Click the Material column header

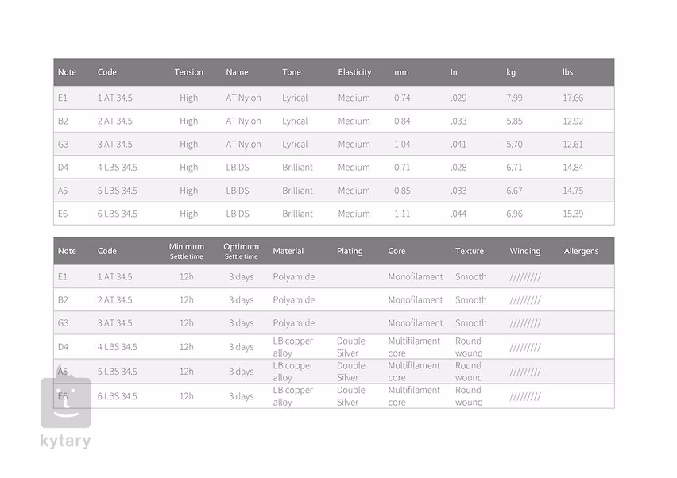[288, 251]
